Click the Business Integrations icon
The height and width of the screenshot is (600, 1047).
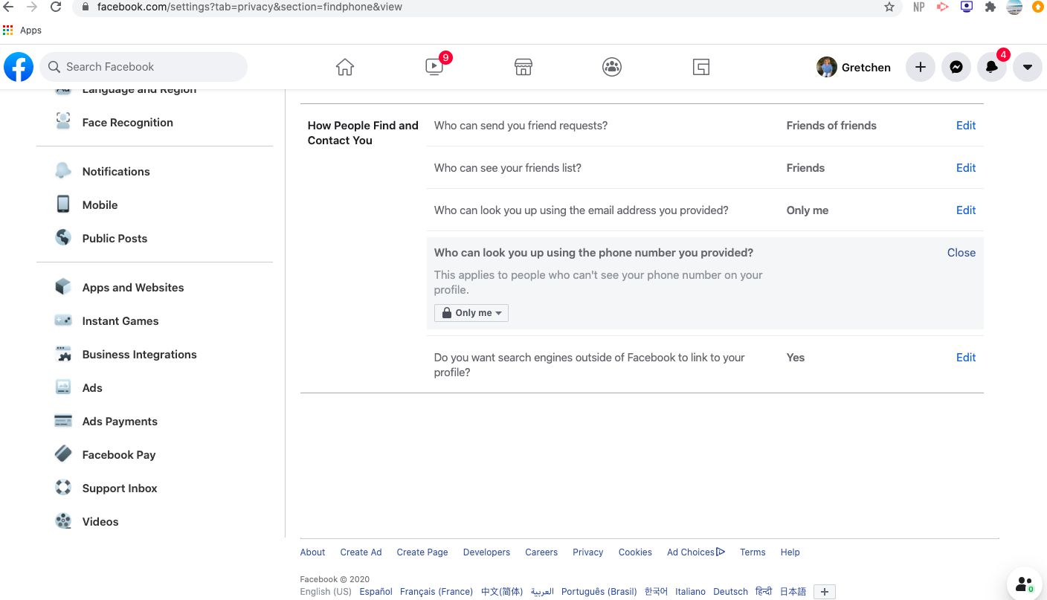click(63, 354)
